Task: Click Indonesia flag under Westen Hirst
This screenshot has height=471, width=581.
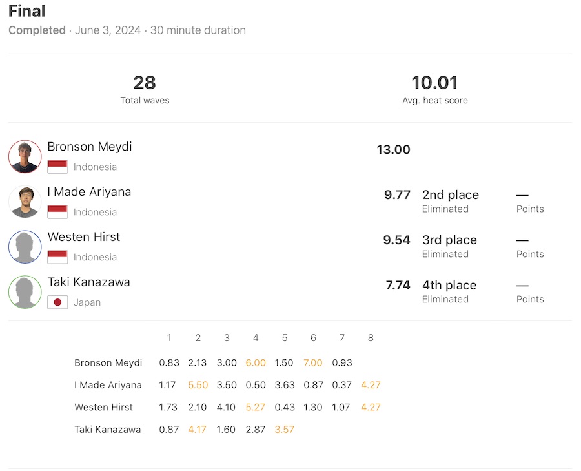Action: 57,257
